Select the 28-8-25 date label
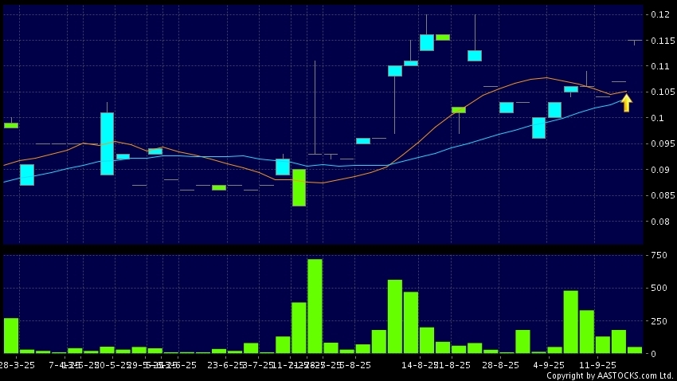The width and height of the screenshot is (677, 381). [x=500, y=365]
